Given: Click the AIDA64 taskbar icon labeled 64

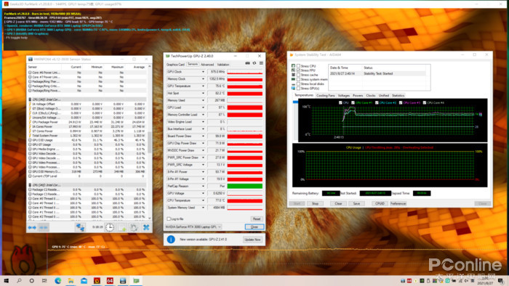Looking at the screenshot, I should point(110,280).
